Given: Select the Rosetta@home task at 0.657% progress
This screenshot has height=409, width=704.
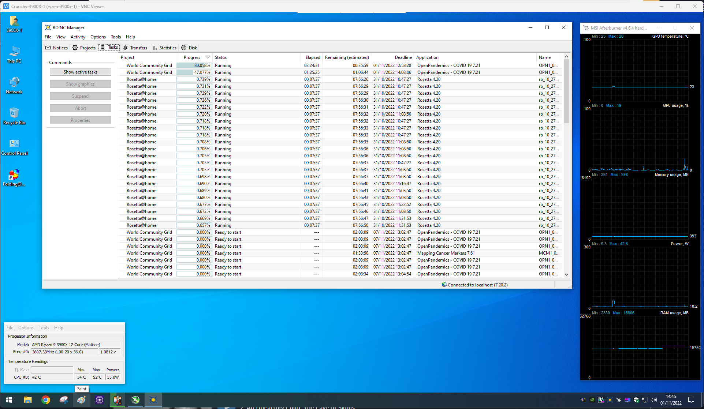Looking at the screenshot, I should pyautogui.click(x=340, y=225).
